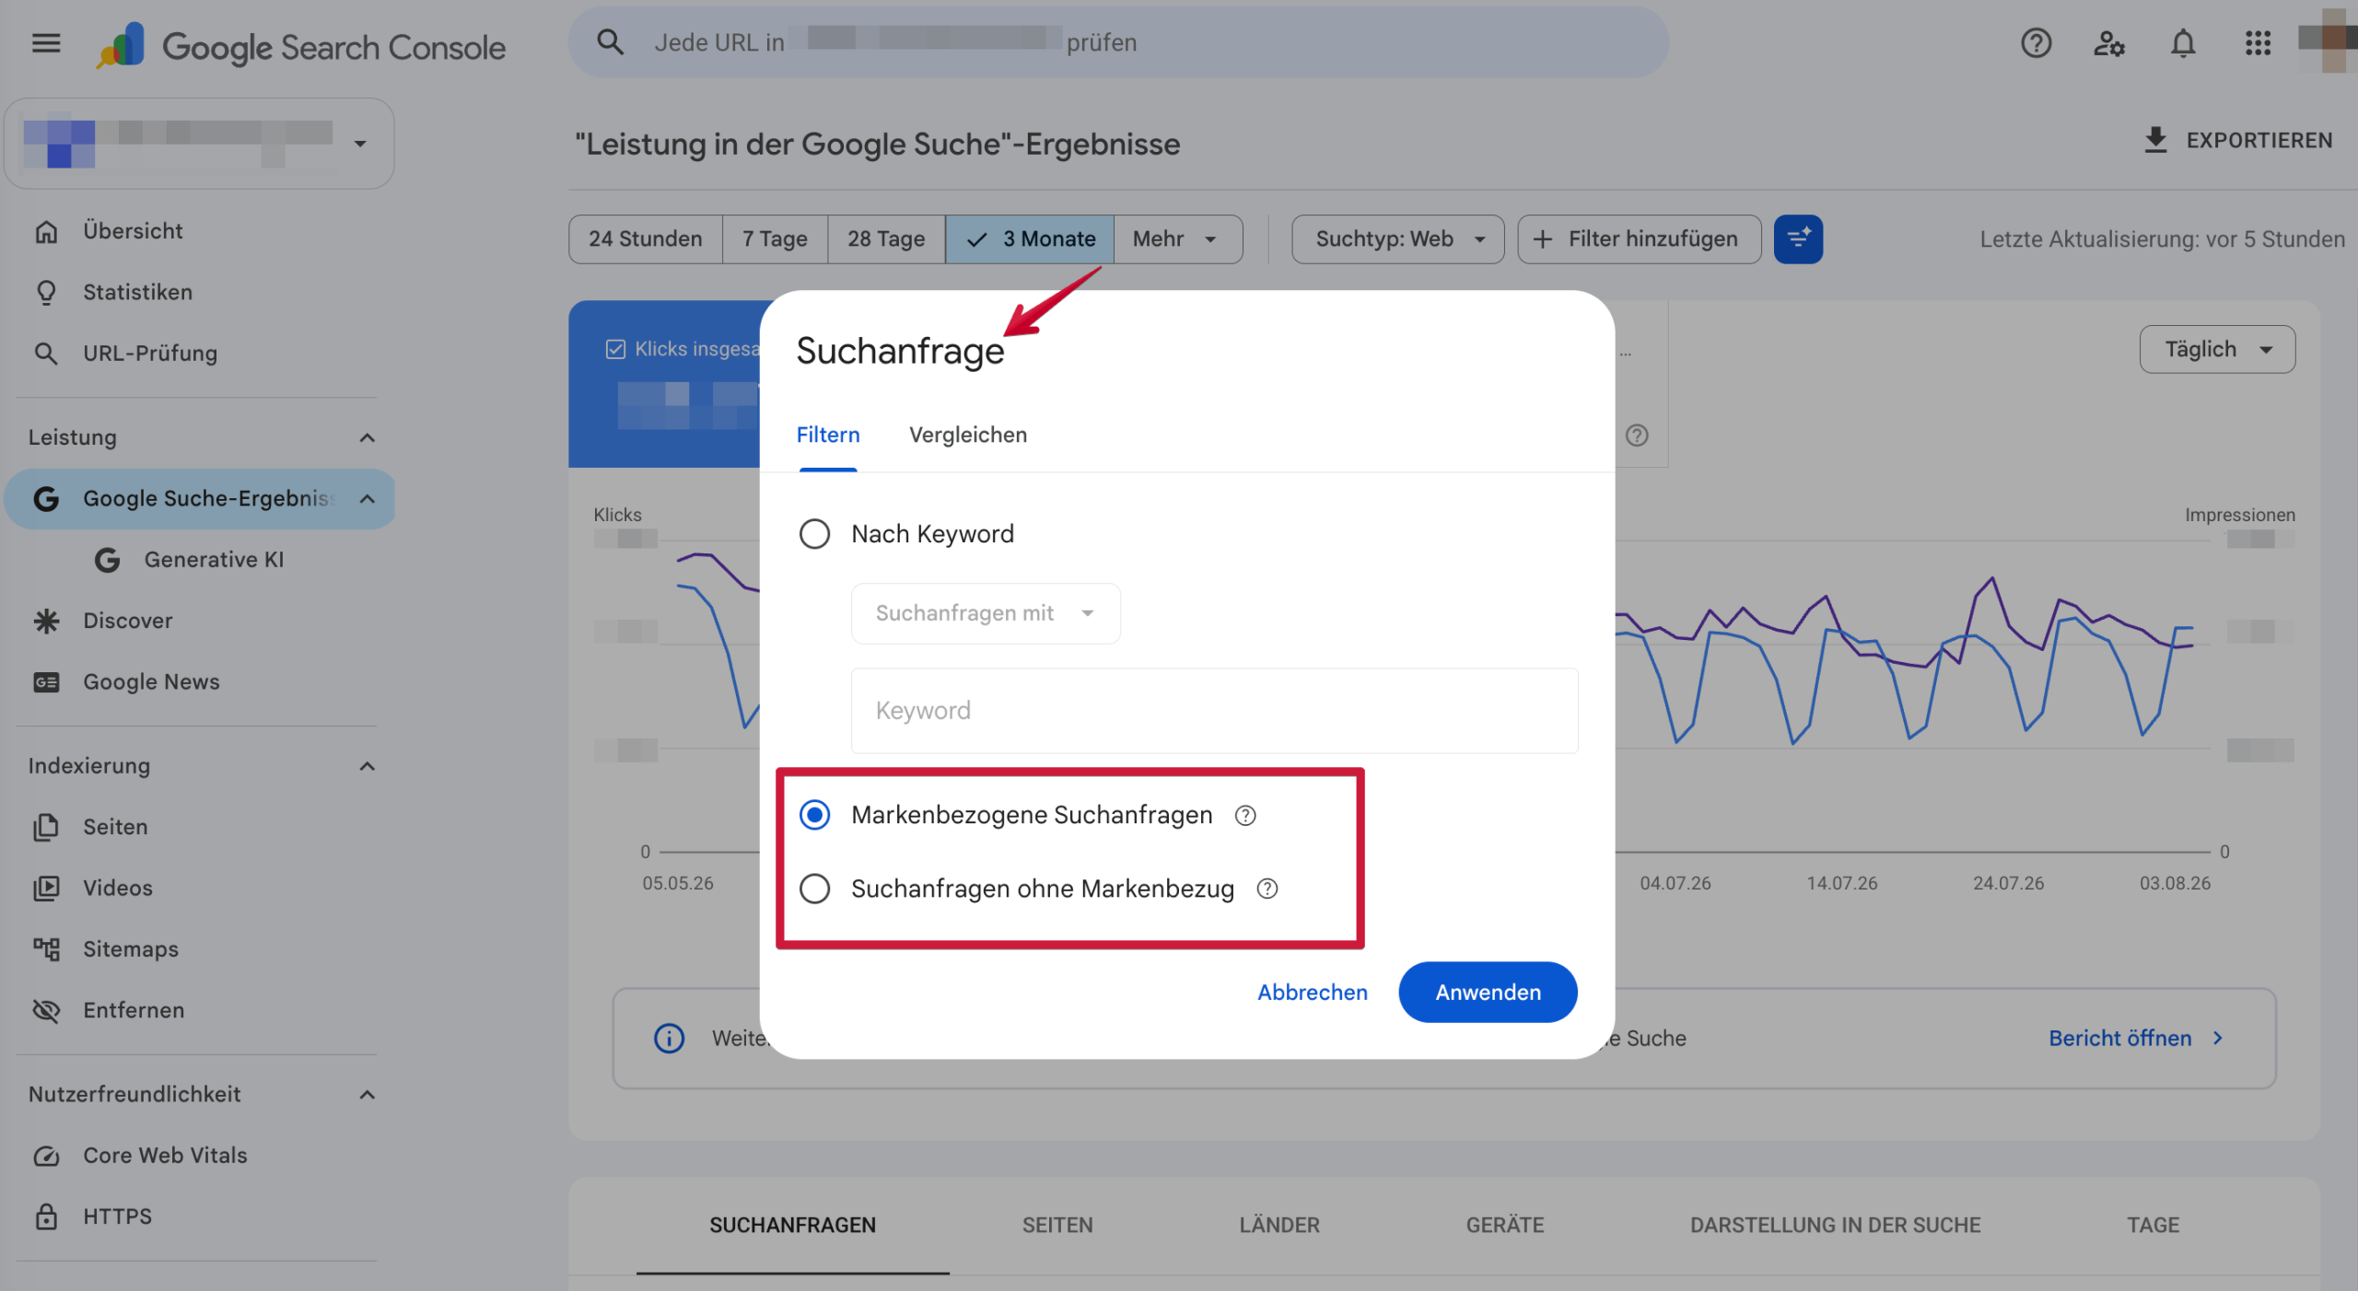Click the blue AI filter sparkle button
The image size is (2358, 1291).
tap(1798, 239)
